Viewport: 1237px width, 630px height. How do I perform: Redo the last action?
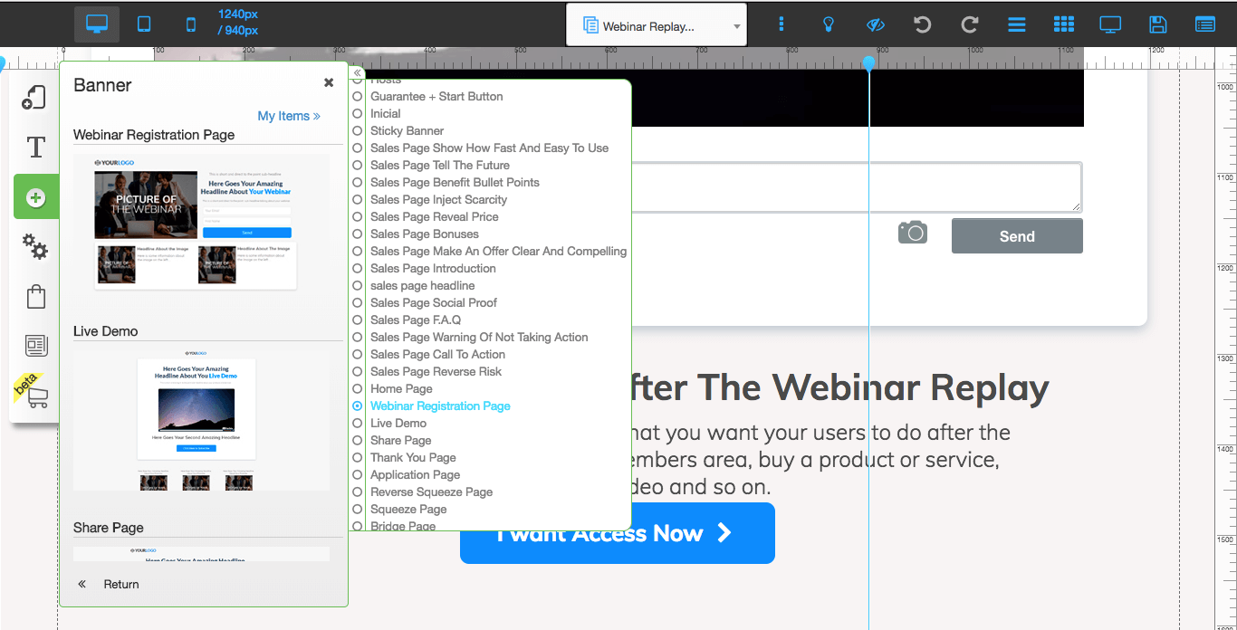pos(969,24)
